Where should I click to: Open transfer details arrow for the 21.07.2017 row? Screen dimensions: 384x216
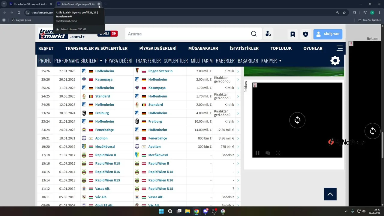click(x=238, y=155)
